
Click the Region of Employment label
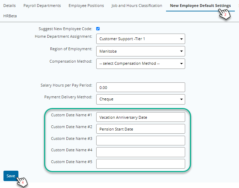point(71,49)
